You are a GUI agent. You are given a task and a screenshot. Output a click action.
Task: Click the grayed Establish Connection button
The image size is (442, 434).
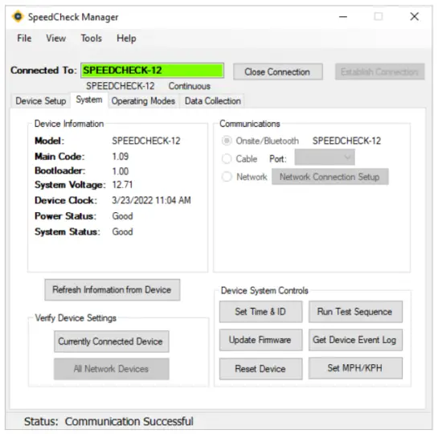click(x=379, y=72)
